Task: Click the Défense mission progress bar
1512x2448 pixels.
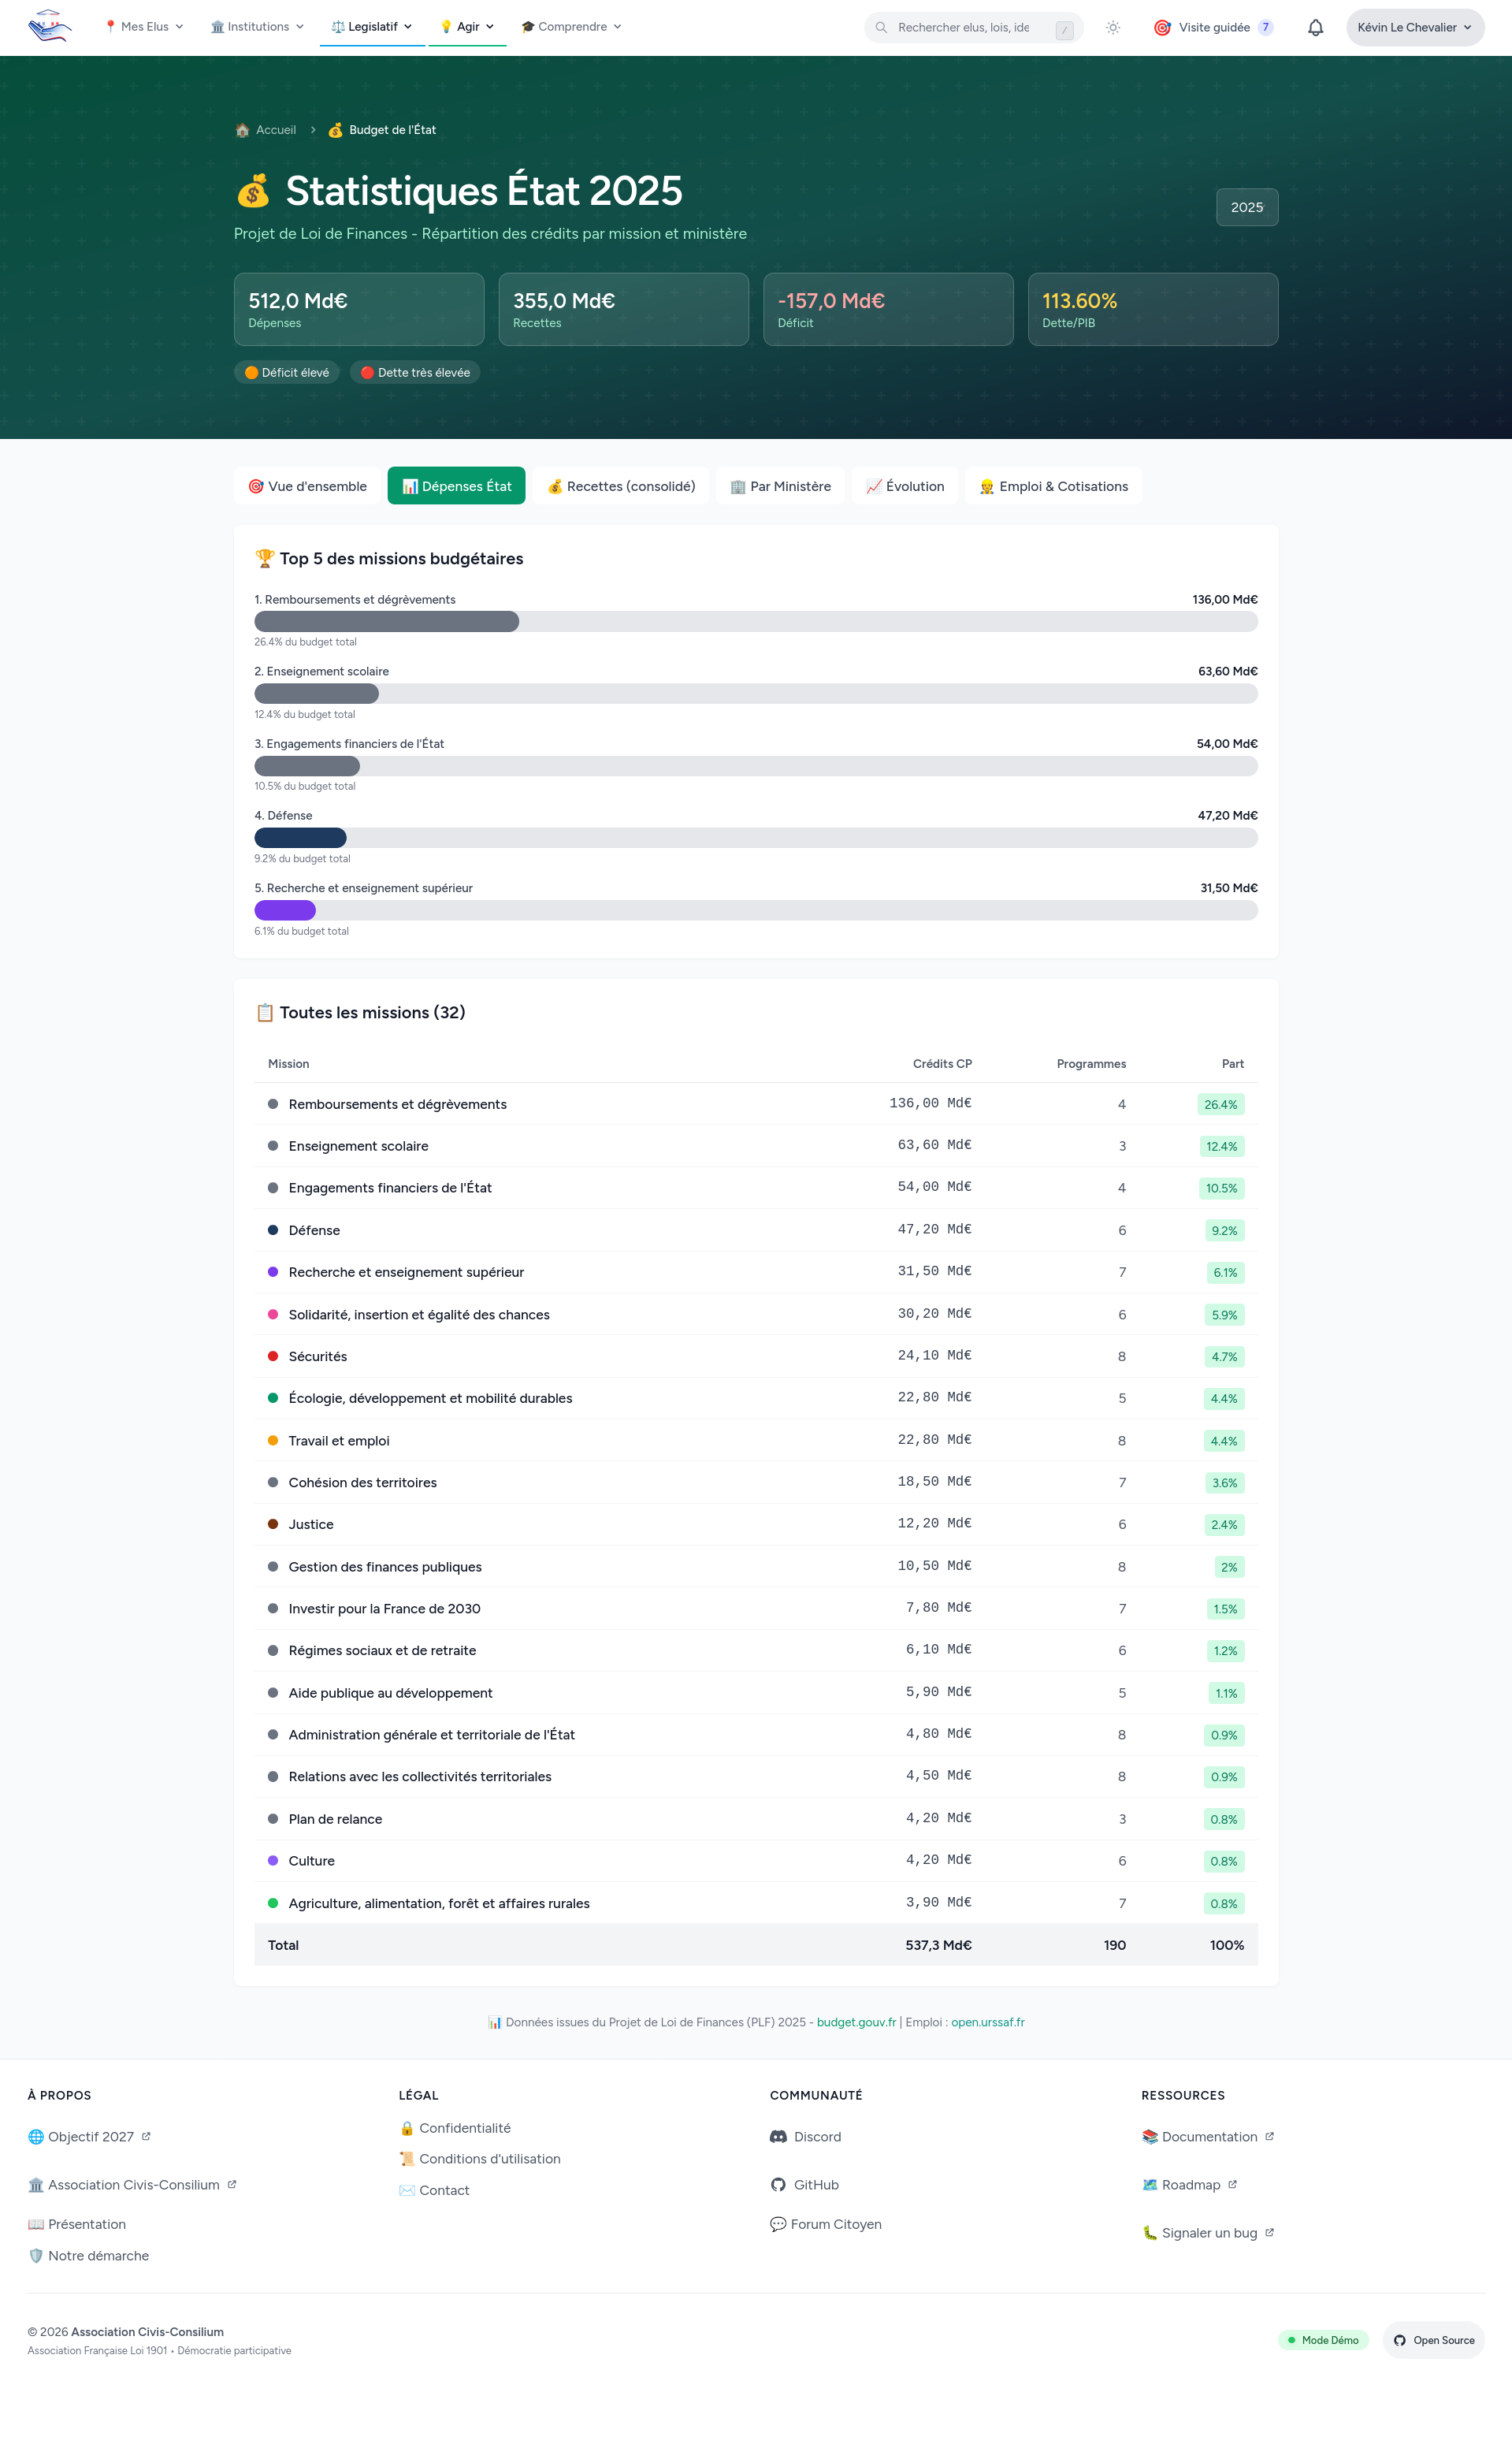Action: [x=755, y=838]
